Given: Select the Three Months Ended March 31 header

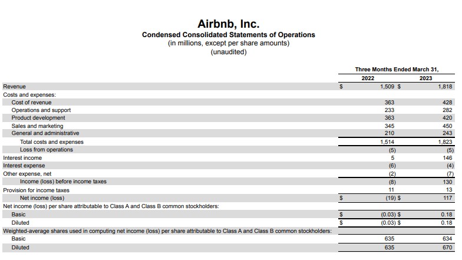Looking at the screenshot, I should click(x=397, y=70).
